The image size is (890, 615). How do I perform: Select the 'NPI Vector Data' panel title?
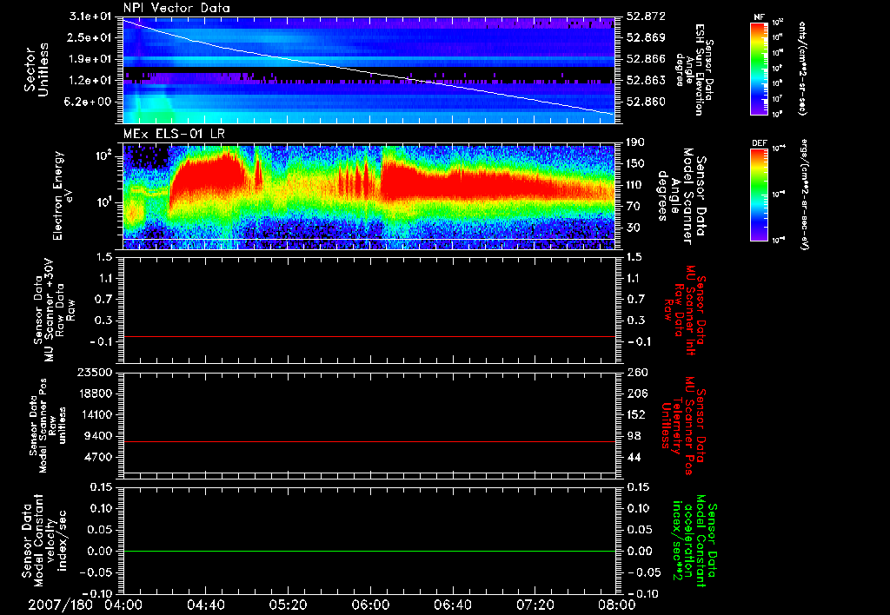176,8
